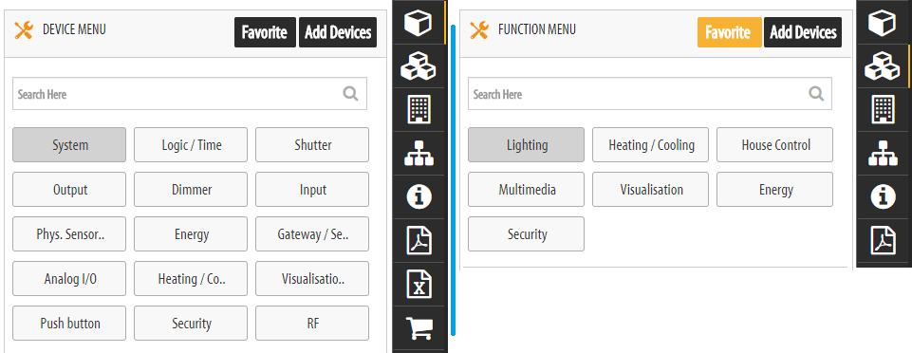This screenshot has height=353, width=912.
Task: Select stacked cubes icon in left sidebar
Action: [418, 65]
